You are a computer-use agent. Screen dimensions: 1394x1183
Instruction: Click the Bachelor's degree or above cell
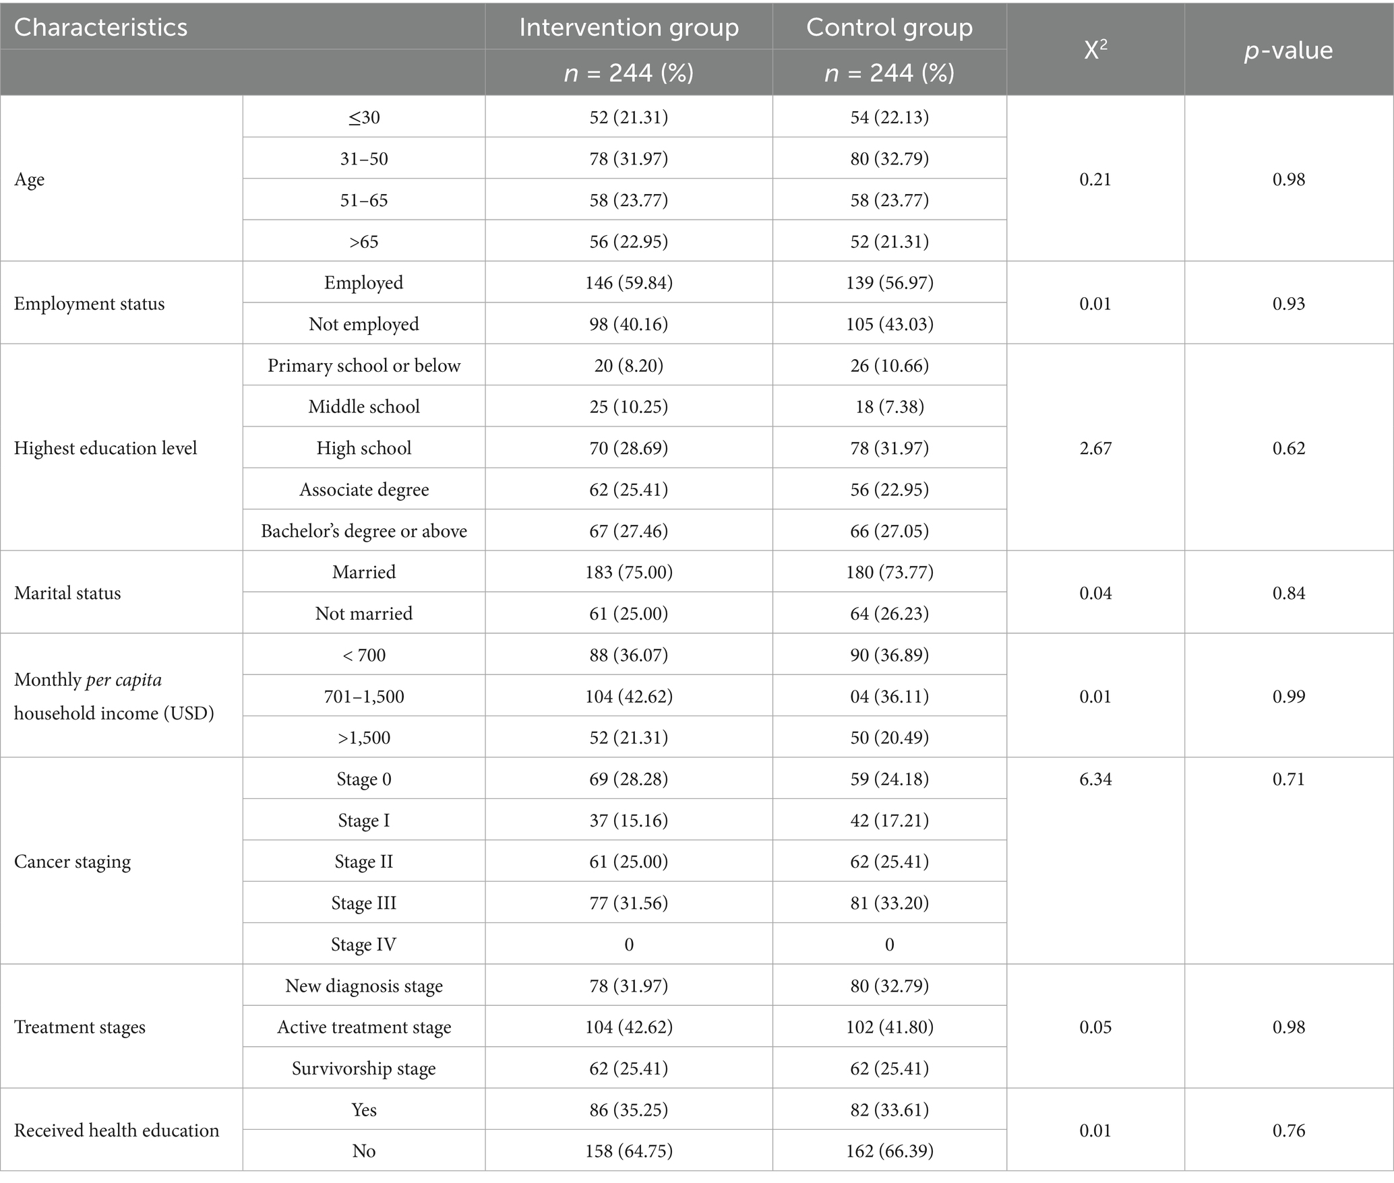(x=364, y=531)
